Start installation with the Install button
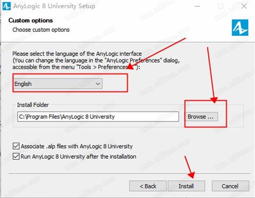This screenshot has height=198, width=255. [187, 186]
